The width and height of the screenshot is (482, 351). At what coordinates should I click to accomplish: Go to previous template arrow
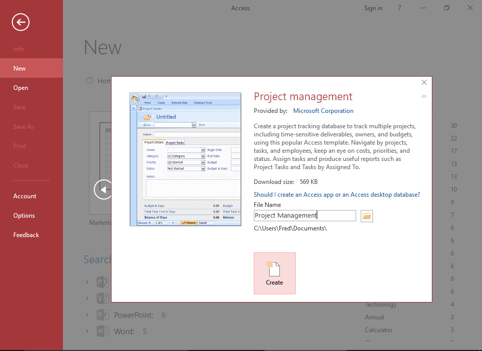click(x=103, y=190)
